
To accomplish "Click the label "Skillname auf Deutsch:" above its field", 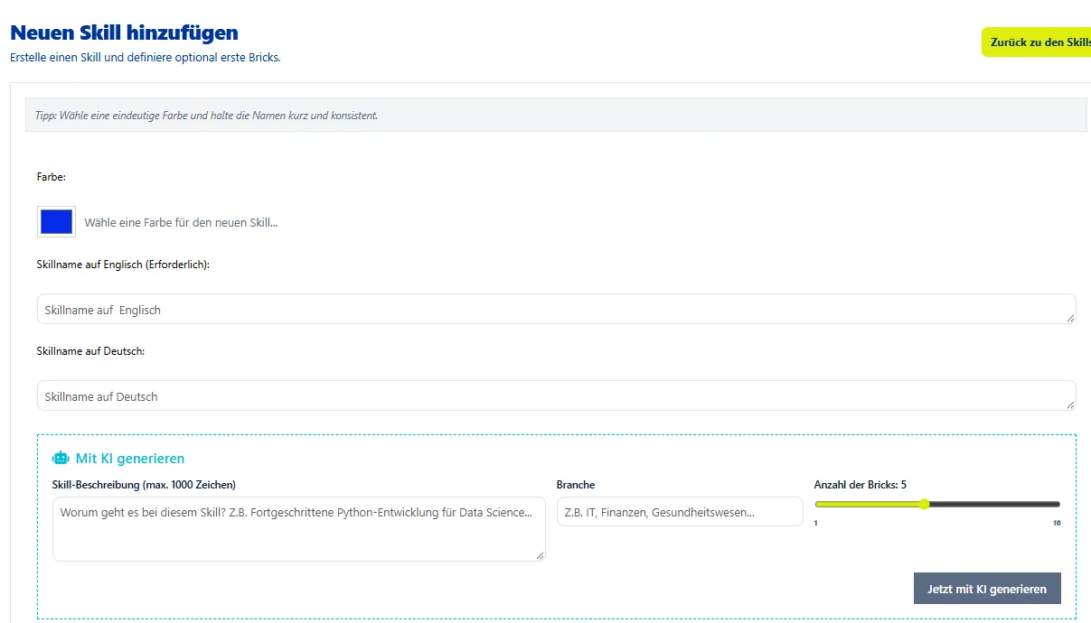I will (90, 351).
